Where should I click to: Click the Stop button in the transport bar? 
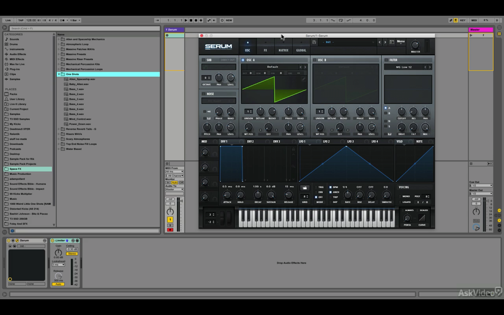191,20
